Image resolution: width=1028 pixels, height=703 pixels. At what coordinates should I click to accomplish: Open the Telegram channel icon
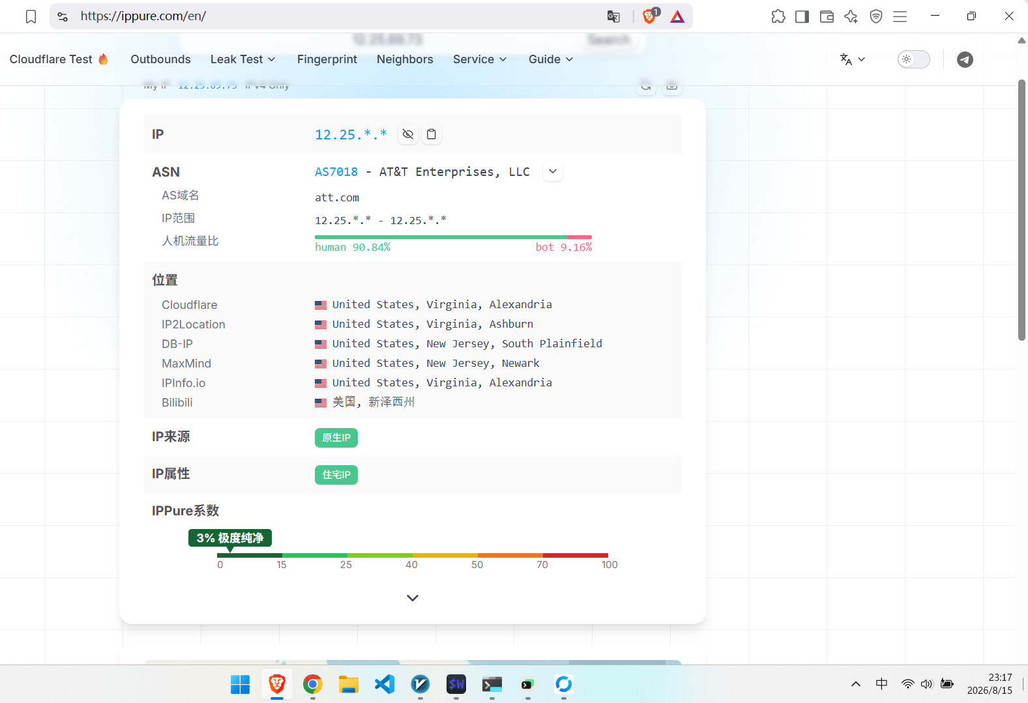click(965, 59)
